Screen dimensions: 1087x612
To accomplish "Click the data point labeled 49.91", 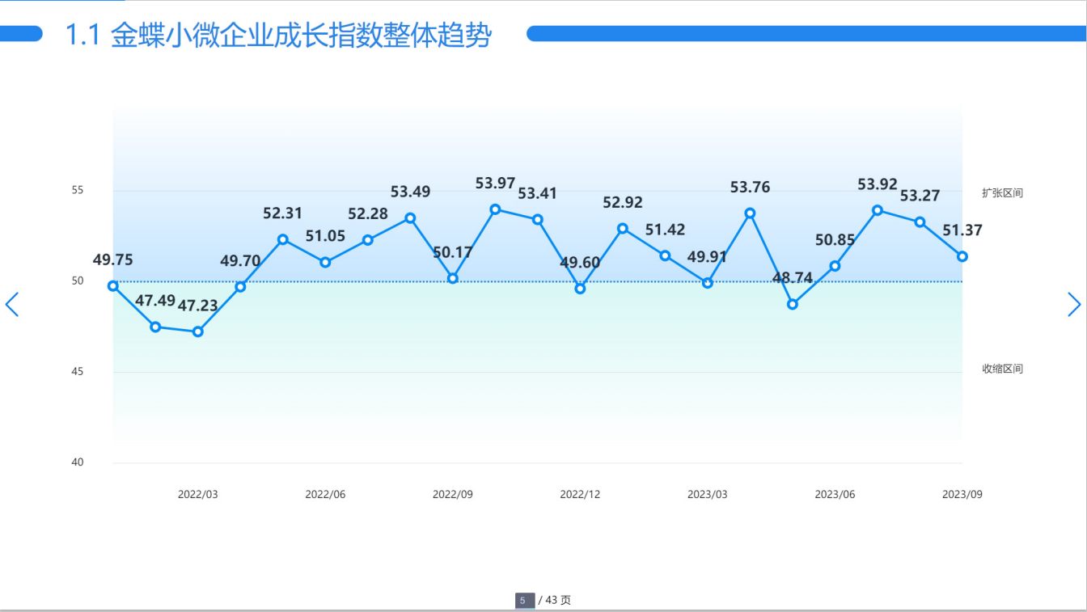I will (x=708, y=283).
